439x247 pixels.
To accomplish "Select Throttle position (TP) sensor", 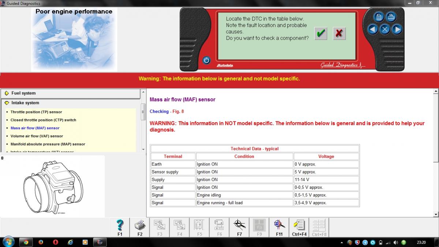I will pyautogui.click(x=36, y=112).
